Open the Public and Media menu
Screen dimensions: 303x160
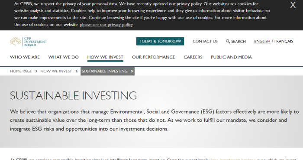tap(231, 57)
